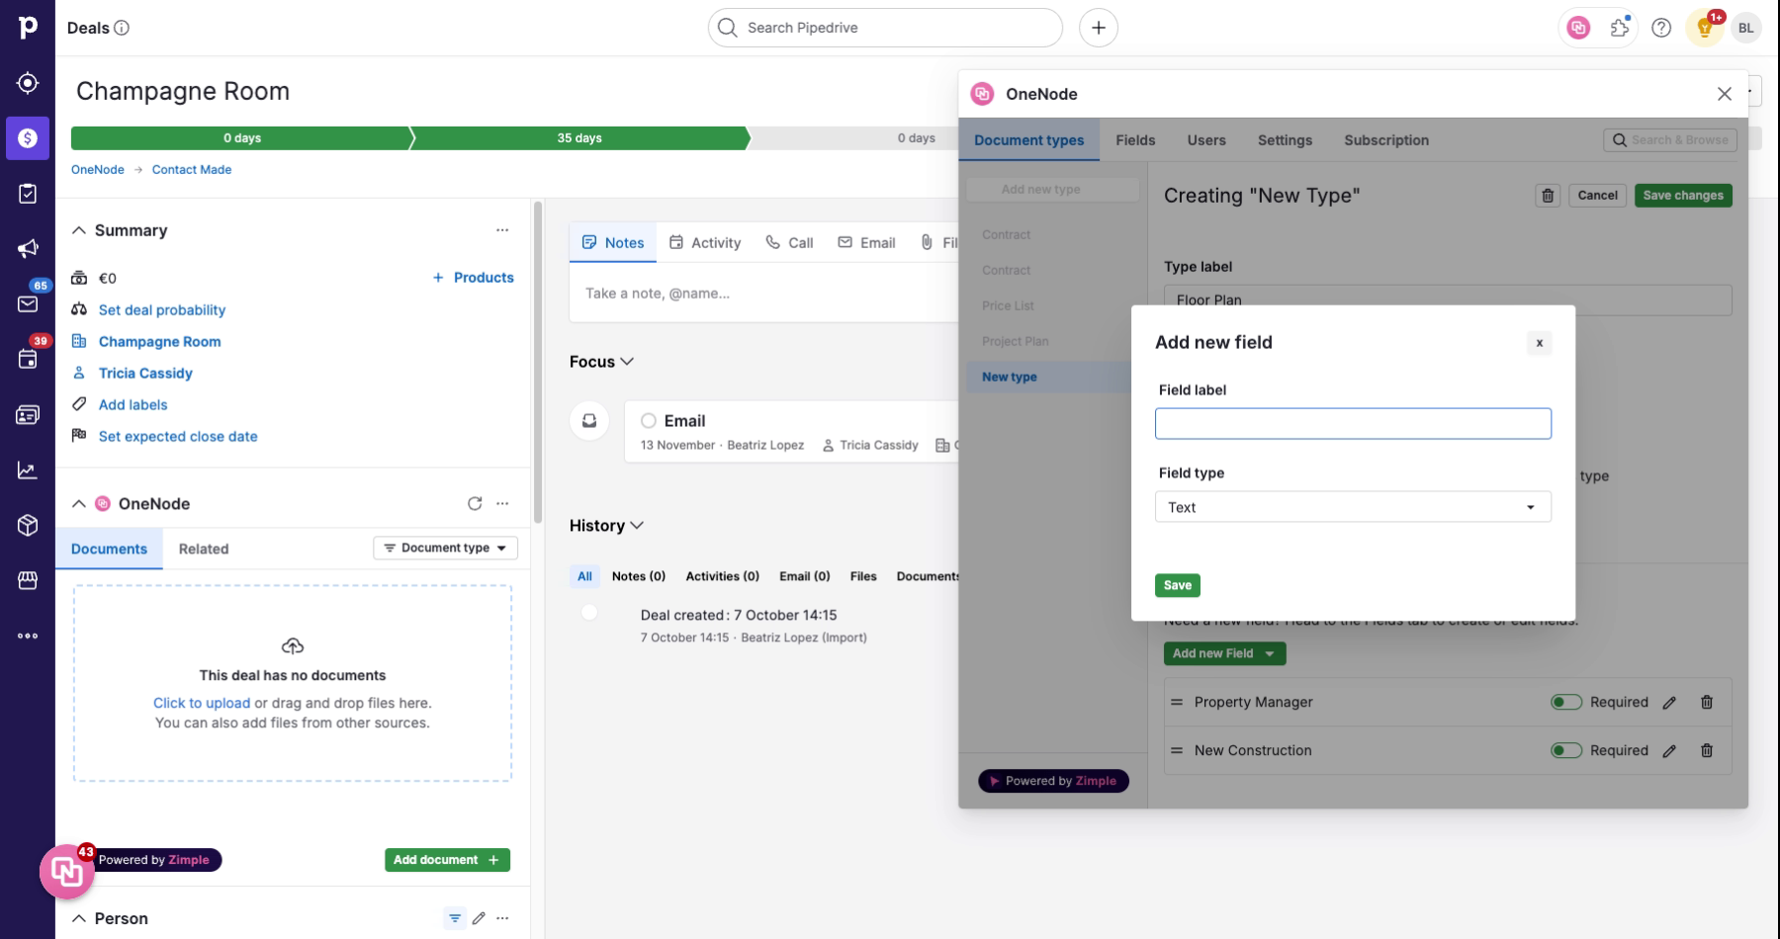Screen dimensions: 1780x939
Task: Focus the Field label input
Action: 1353,424
